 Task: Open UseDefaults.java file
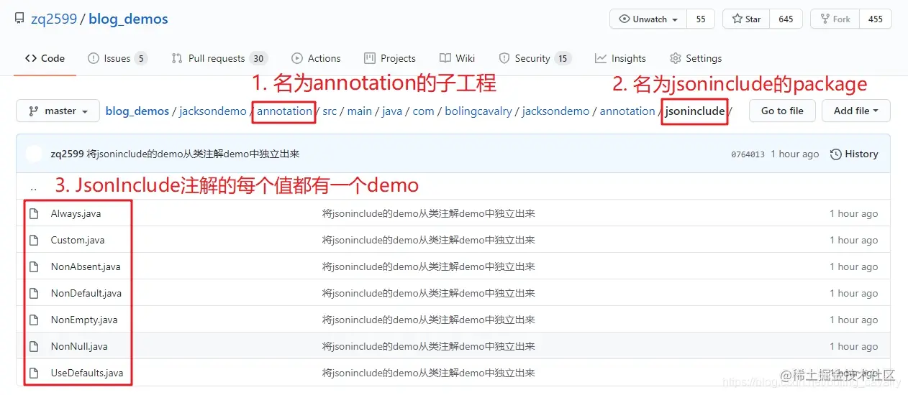[x=87, y=373]
